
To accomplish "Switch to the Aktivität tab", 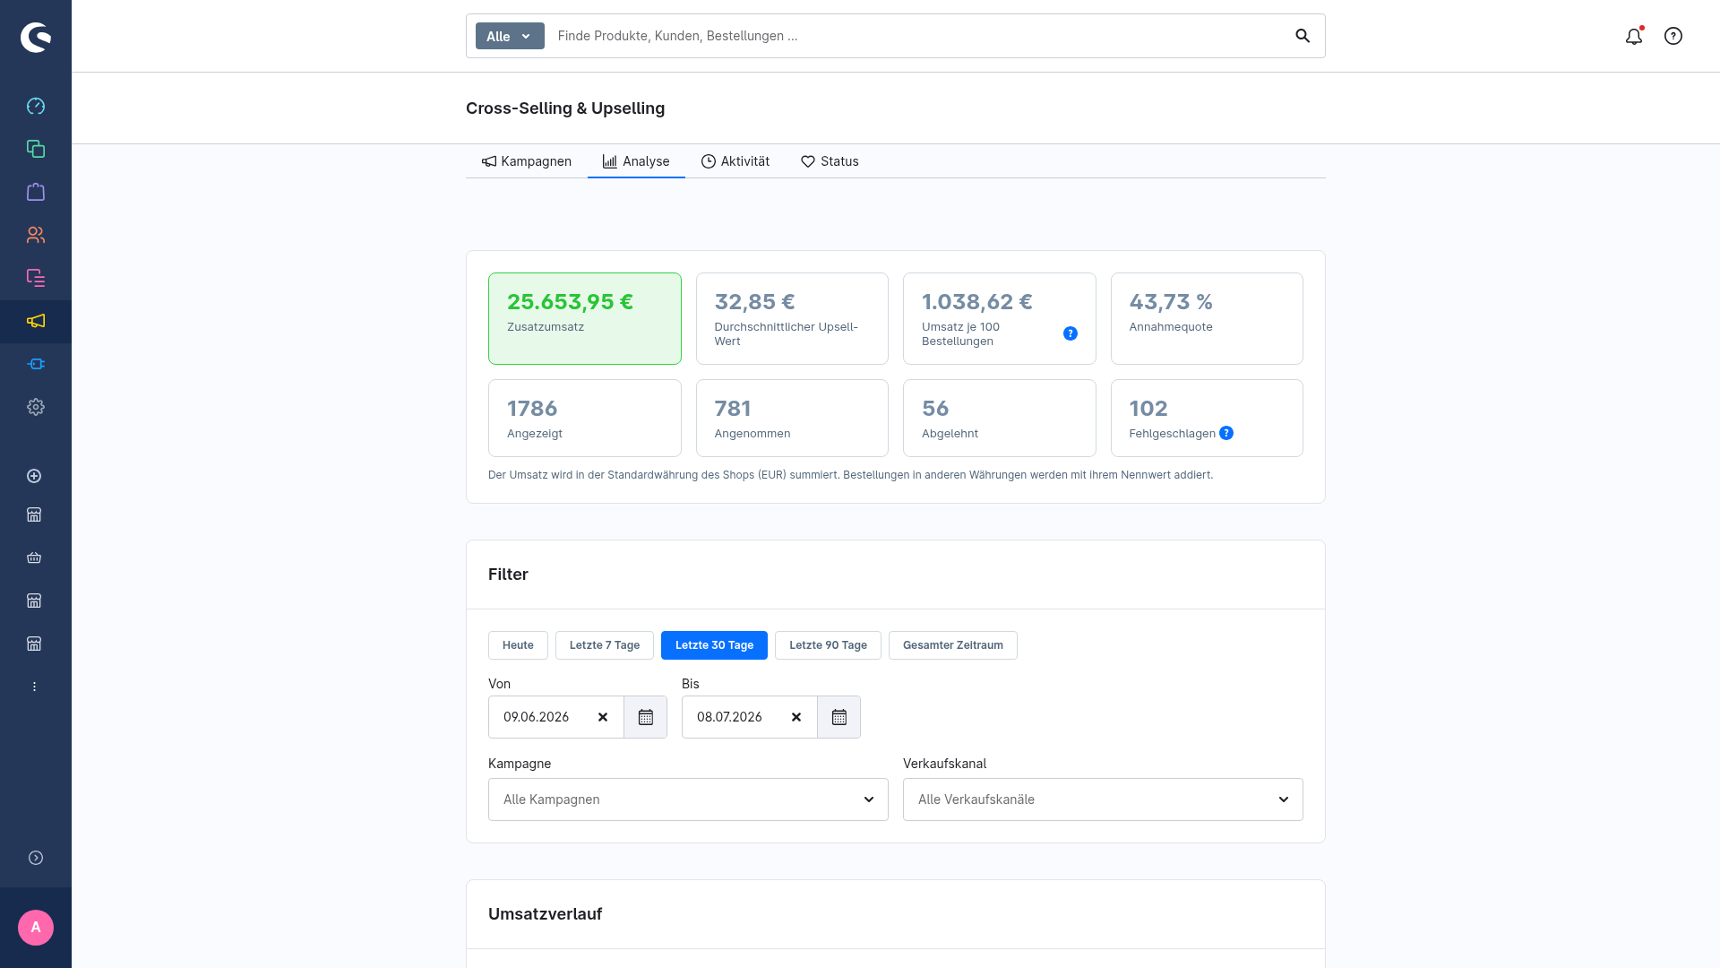I will point(735,161).
